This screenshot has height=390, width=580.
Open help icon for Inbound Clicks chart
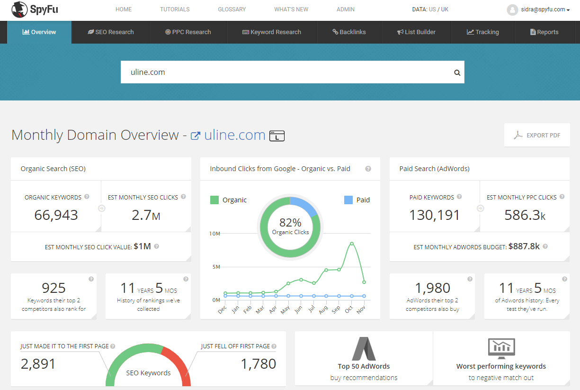368,169
